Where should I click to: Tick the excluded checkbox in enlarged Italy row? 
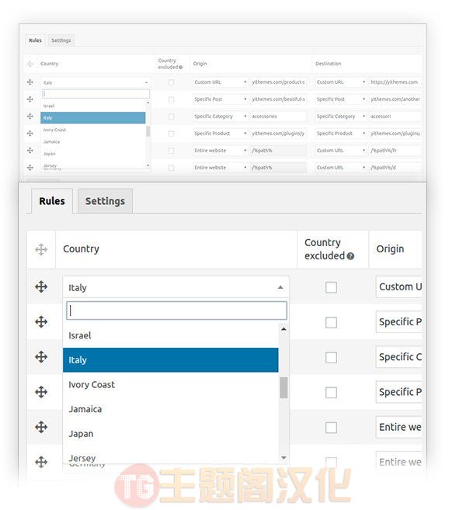(331, 287)
